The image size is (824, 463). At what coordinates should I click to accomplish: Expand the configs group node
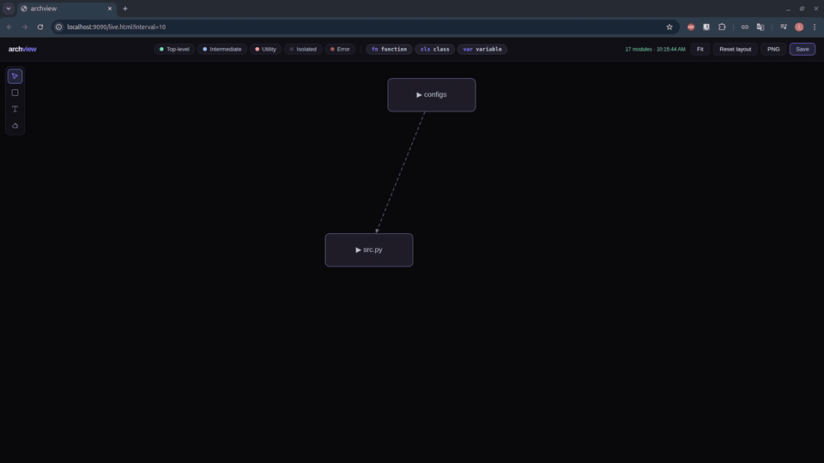click(x=432, y=95)
